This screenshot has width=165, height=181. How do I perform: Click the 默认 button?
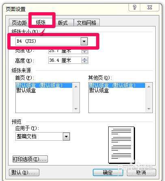point(24,172)
